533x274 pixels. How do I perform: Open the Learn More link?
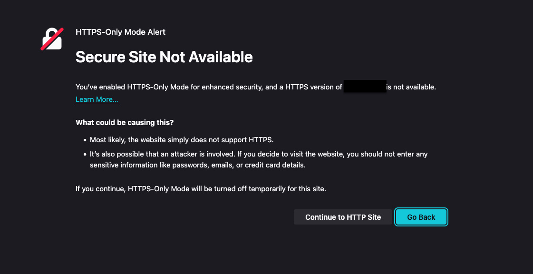(97, 99)
